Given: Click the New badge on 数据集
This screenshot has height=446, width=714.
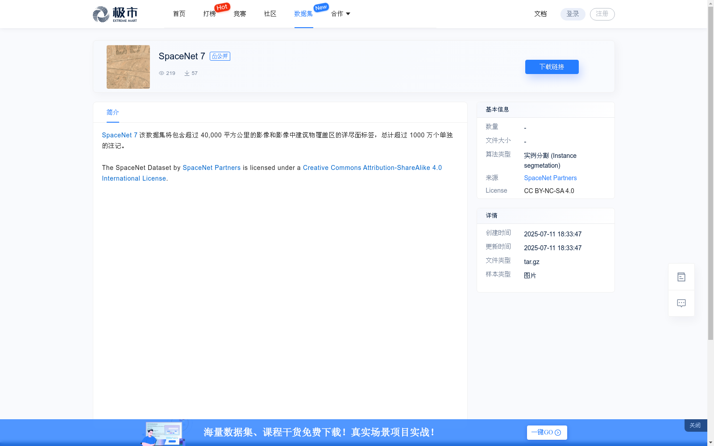Looking at the screenshot, I should click(x=321, y=8).
